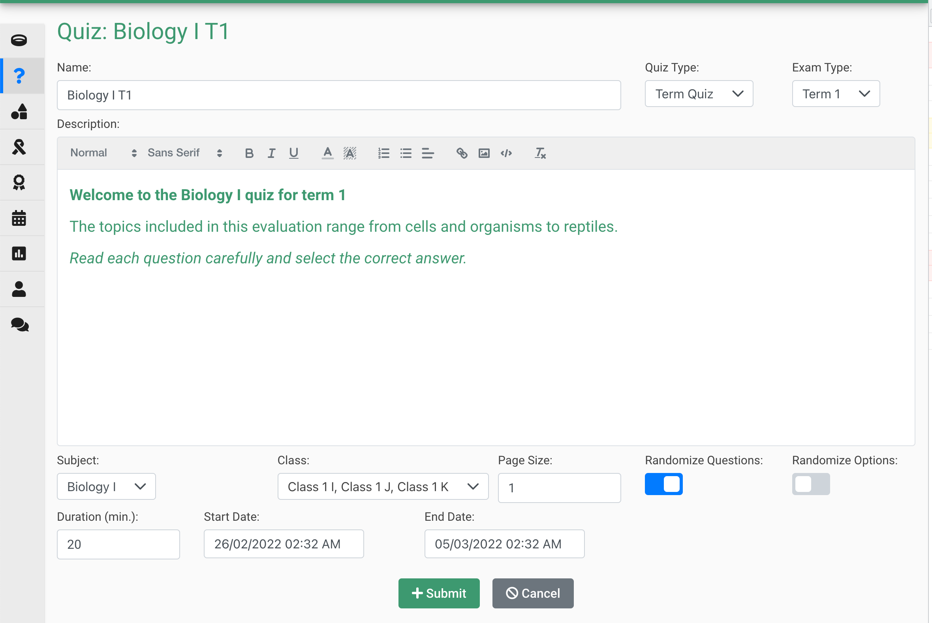The width and height of the screenshot is (932, 623).
Task: Toggle italic text formatting
Action: pyautogui.click(x=271, y=153)
